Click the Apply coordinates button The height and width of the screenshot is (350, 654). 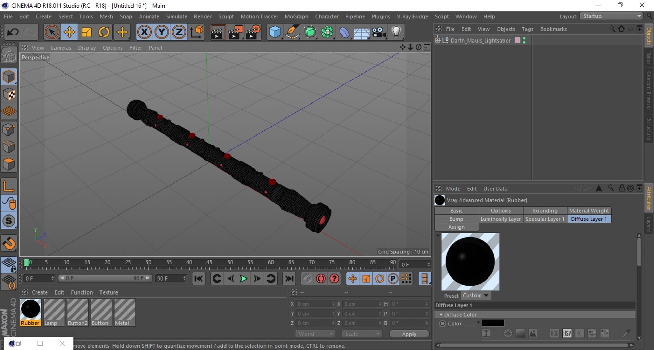point(409,334)
